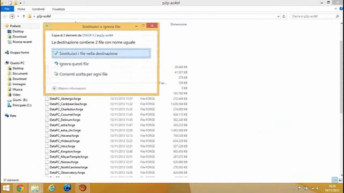
Task: Switch to the Condividi ribbon tab
Action: pos(38,9)
